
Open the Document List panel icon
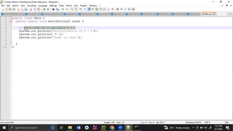(100, 9)
